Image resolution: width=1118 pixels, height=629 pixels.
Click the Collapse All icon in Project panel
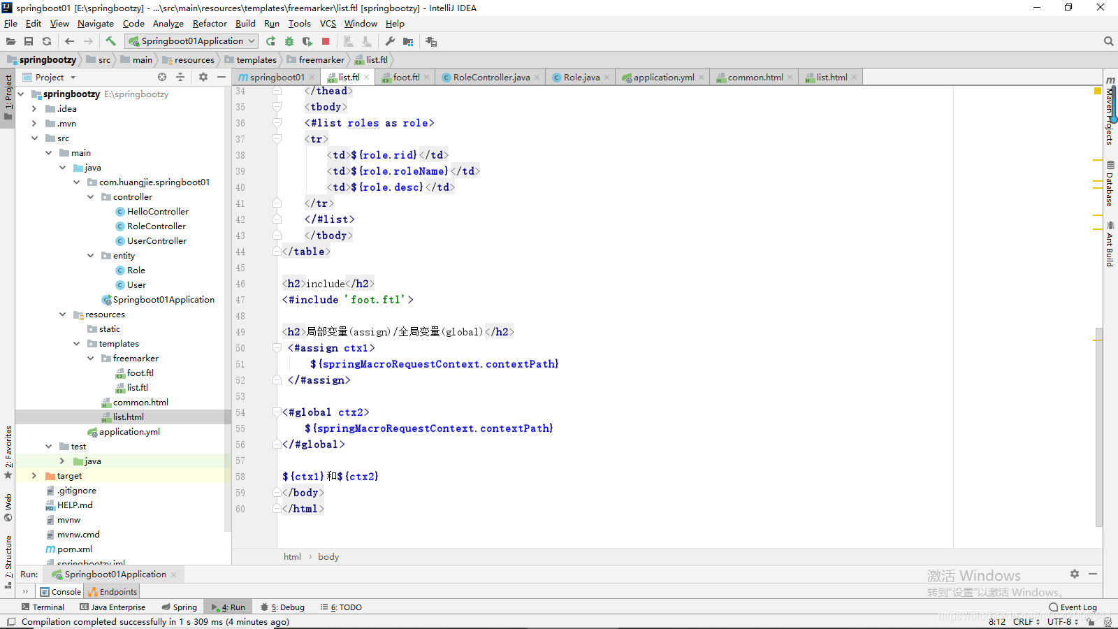pos(180,77)
